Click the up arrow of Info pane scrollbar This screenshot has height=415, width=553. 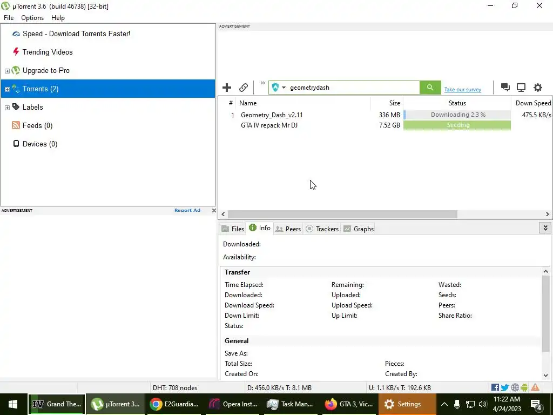point(545,271)
